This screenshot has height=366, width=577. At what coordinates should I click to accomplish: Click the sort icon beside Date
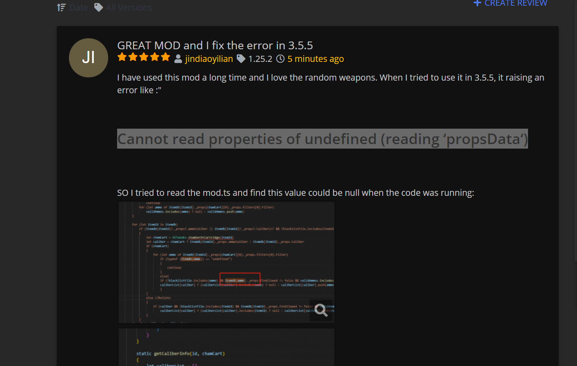pyautogui.click(x=61, y=7)
